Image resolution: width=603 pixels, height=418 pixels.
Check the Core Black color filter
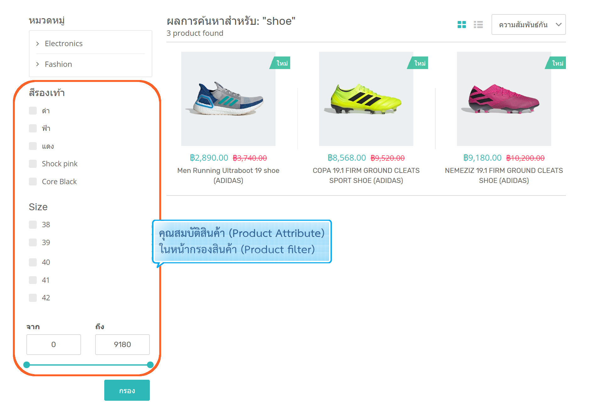point(33,182)
